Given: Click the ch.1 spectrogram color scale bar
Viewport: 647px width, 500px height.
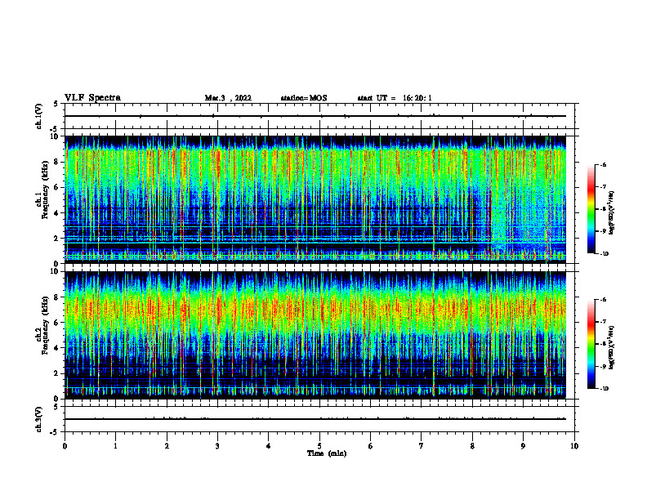Looking at the screenshot, I should pos(591,209).
